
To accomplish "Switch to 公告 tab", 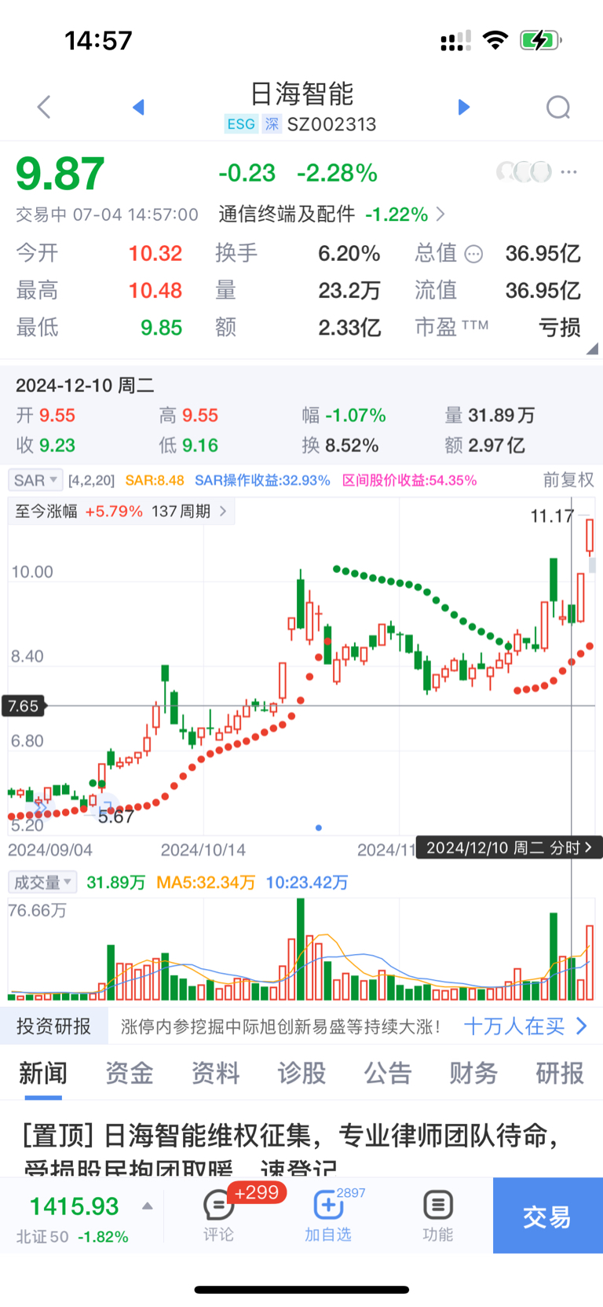I will coord(388,1073).
